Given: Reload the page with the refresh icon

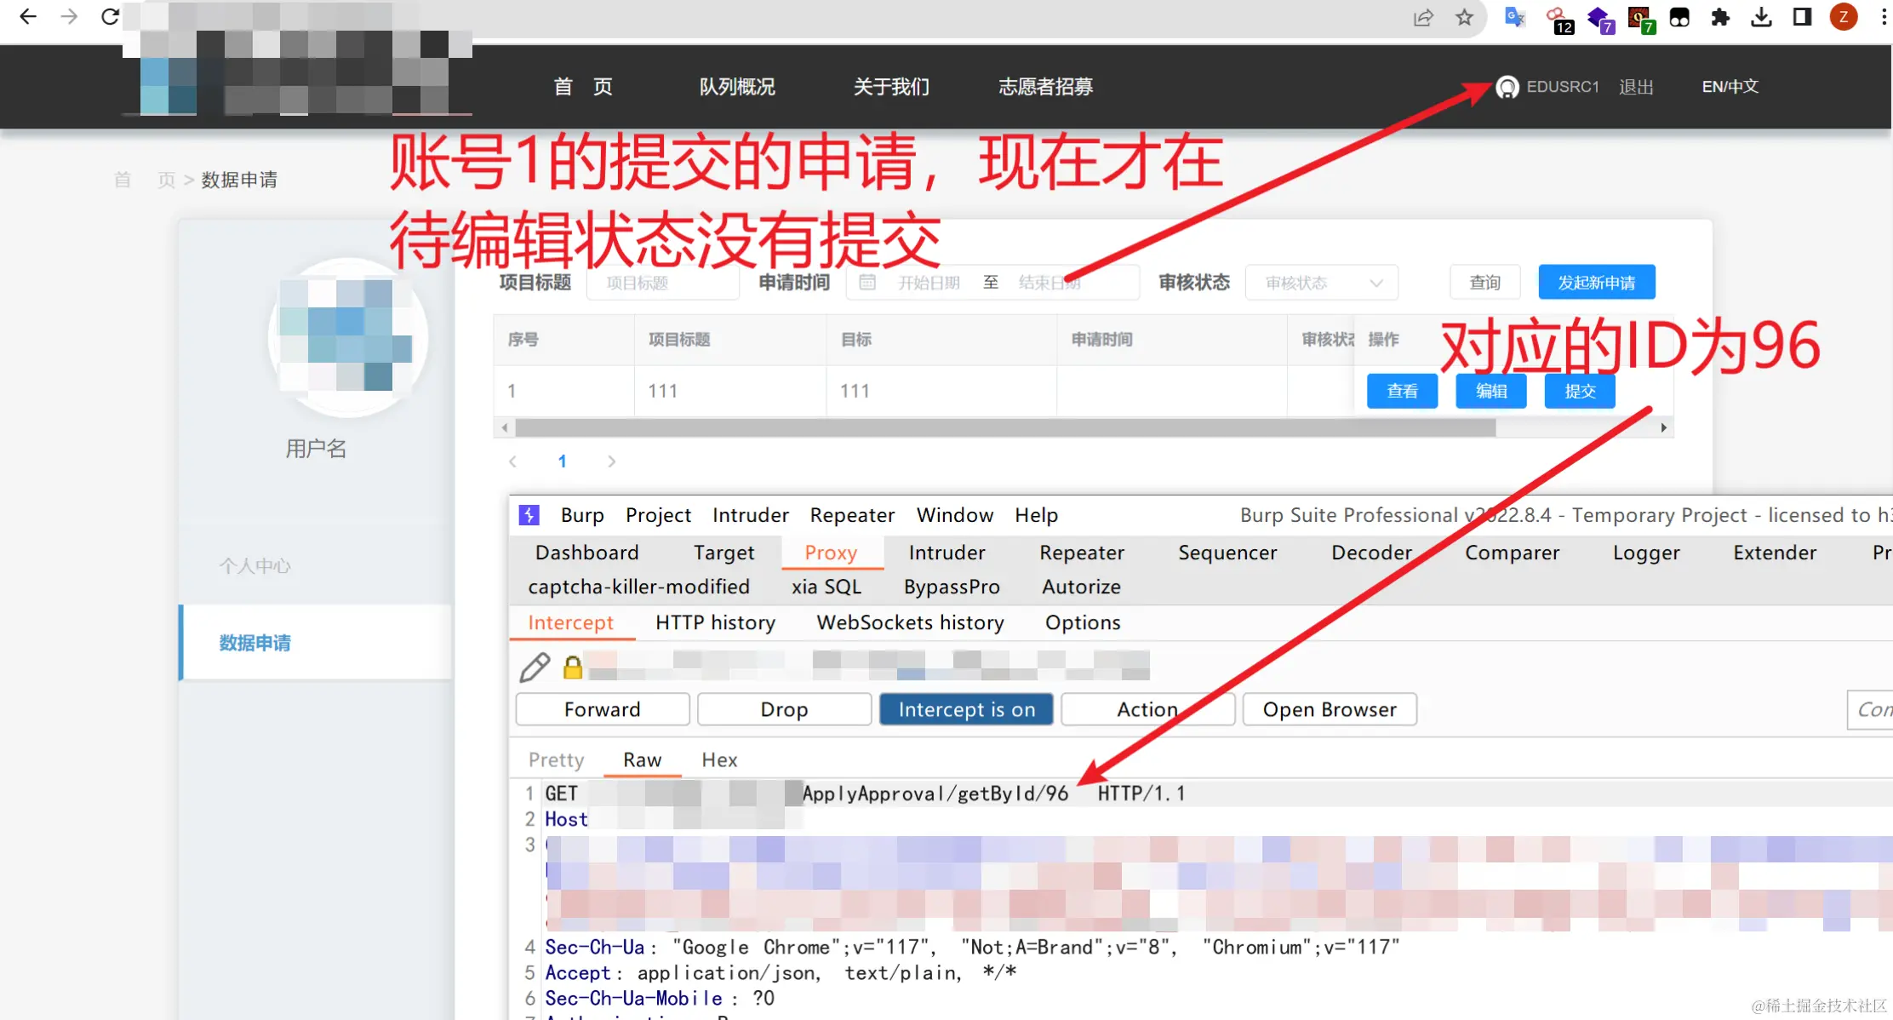Looking at the screenshot, I should click(x=110, y=17).
